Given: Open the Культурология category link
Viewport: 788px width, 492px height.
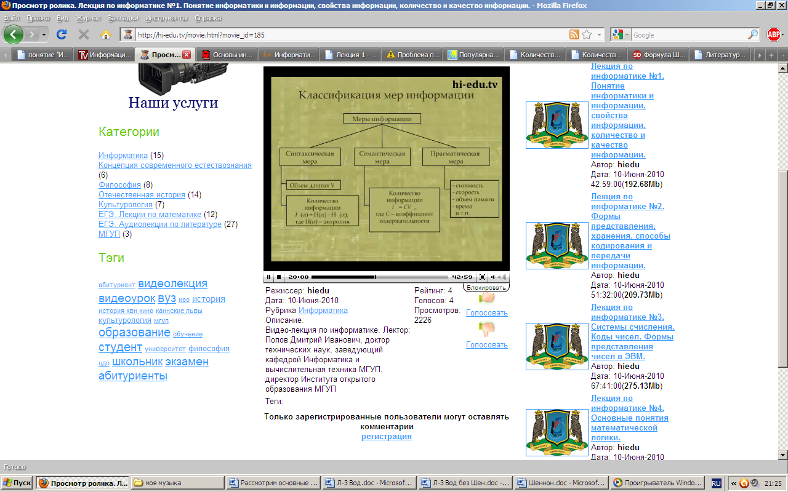Looking at the screenshot, I should pos(126,204).
